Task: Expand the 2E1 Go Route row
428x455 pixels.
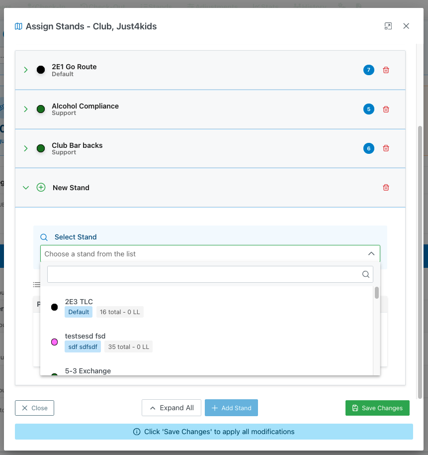Action: (26, 70)
